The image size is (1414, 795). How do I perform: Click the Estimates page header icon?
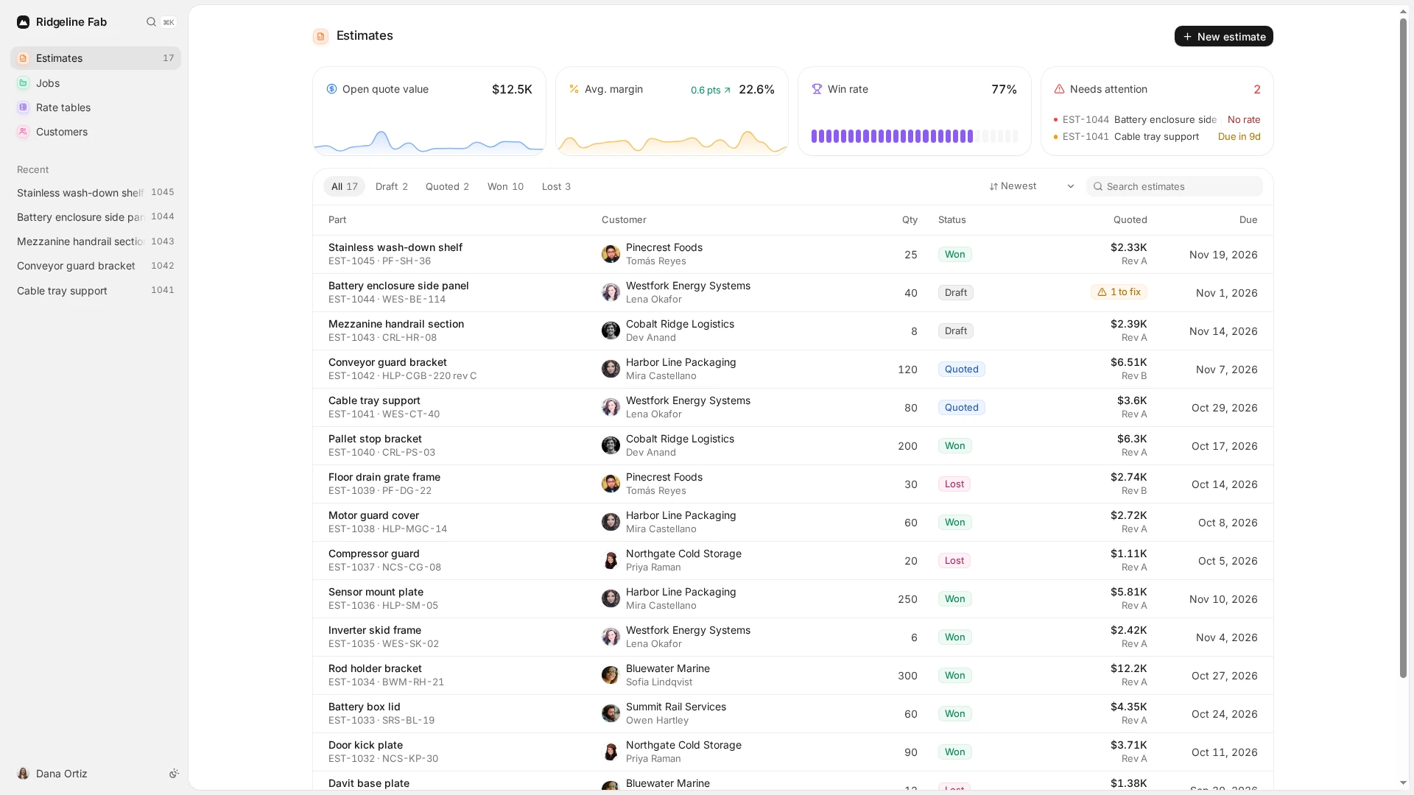[320, 36]
